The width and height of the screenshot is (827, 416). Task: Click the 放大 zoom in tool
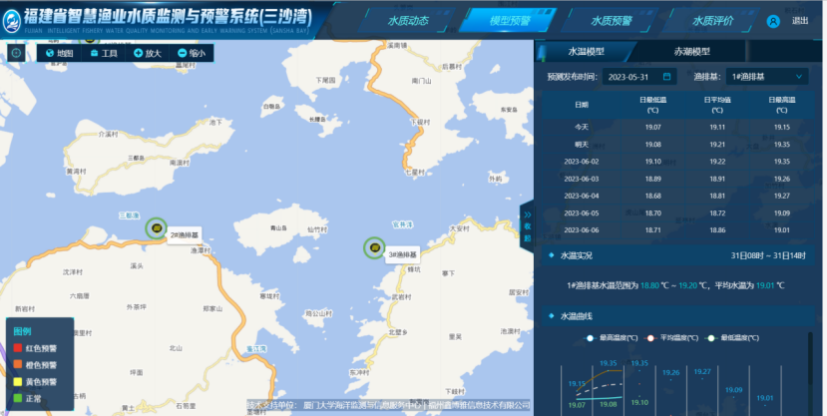147,53
